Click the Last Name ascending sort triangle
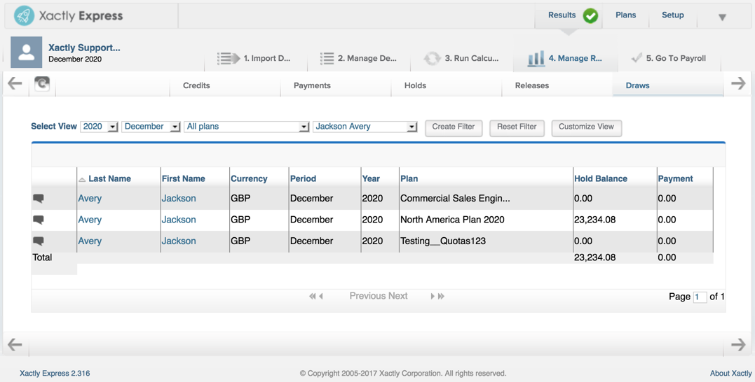 point(82,179)
